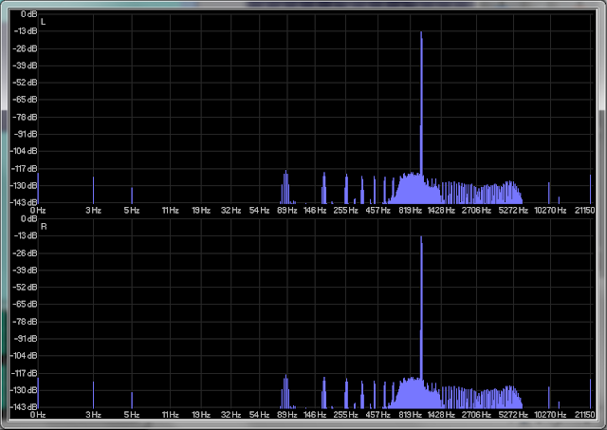Click 2706 Hz label under L channel

476,211
